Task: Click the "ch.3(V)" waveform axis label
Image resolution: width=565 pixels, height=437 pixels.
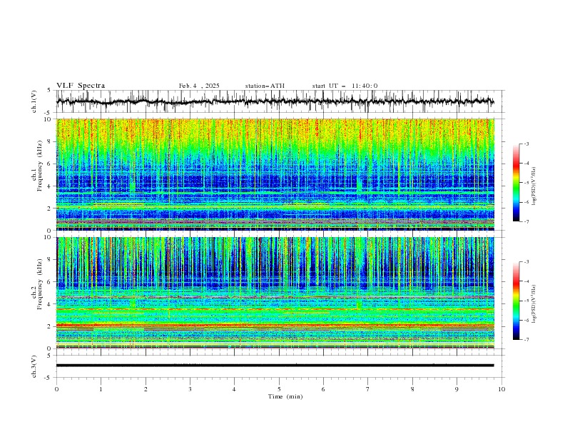Action: coord(34,366)
